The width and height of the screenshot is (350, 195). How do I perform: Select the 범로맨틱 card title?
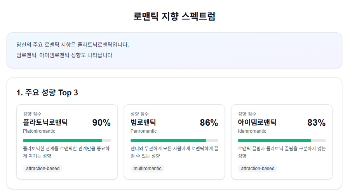tap(143, 123)
